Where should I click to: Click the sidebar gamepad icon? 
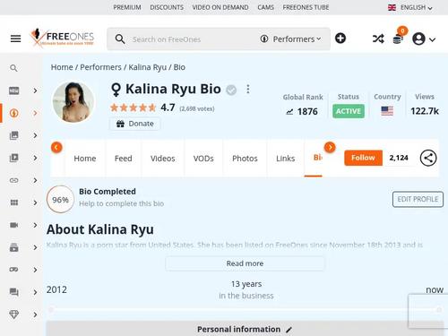[x=14, y=270]
